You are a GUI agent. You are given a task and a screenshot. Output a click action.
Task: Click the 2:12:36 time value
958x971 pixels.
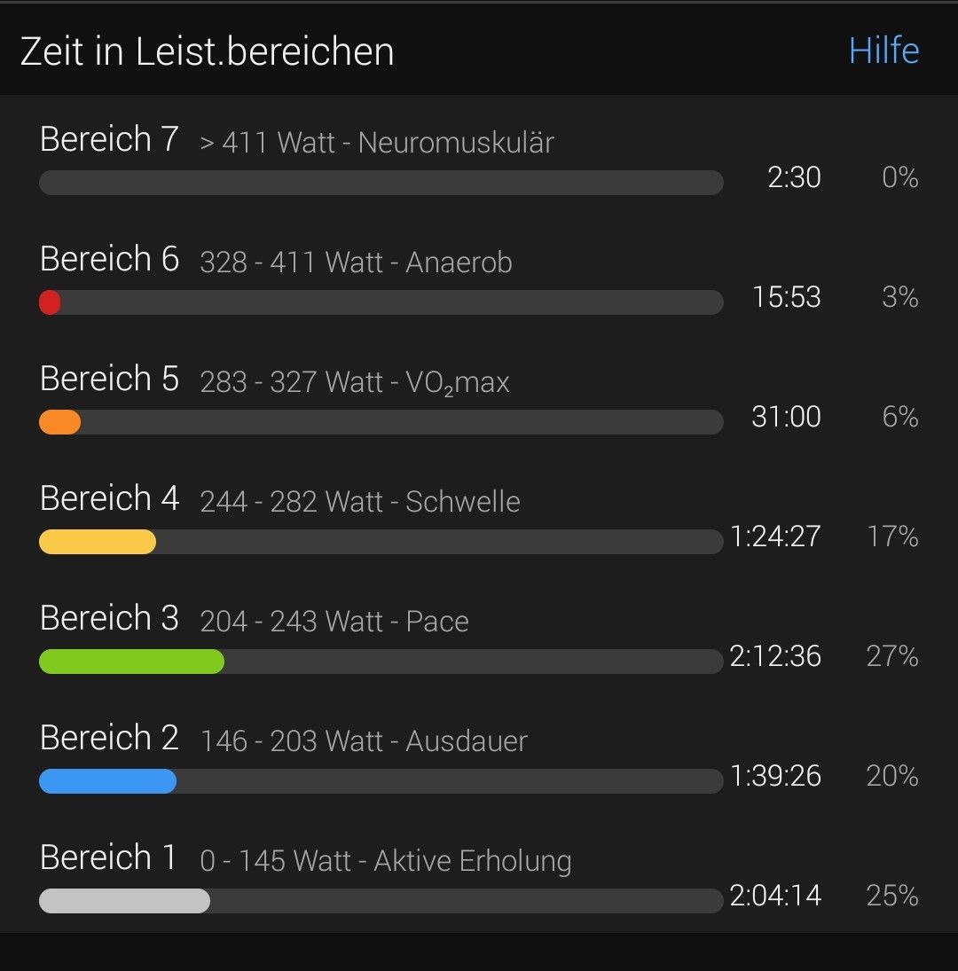[x=775, y=656]
